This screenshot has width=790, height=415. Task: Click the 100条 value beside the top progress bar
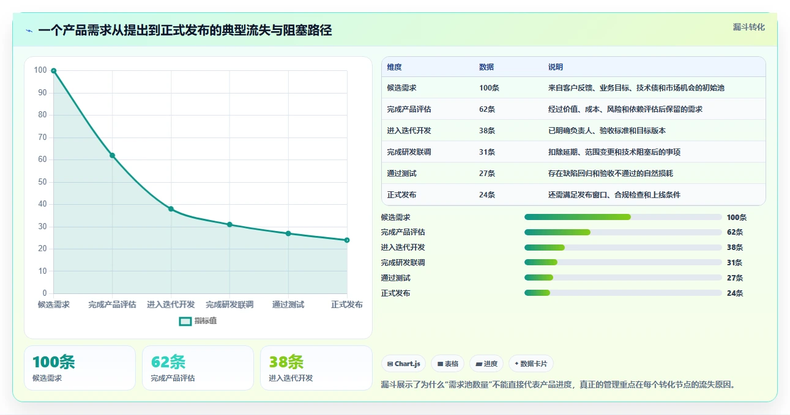click(x=737, y=217)
